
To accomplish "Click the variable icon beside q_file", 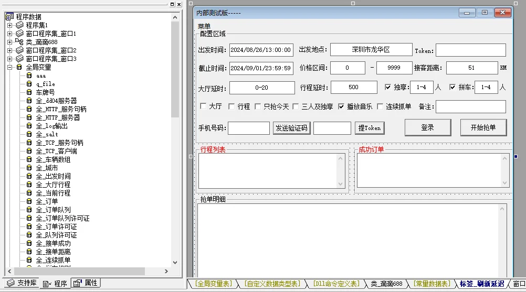I will coord(29,84).
